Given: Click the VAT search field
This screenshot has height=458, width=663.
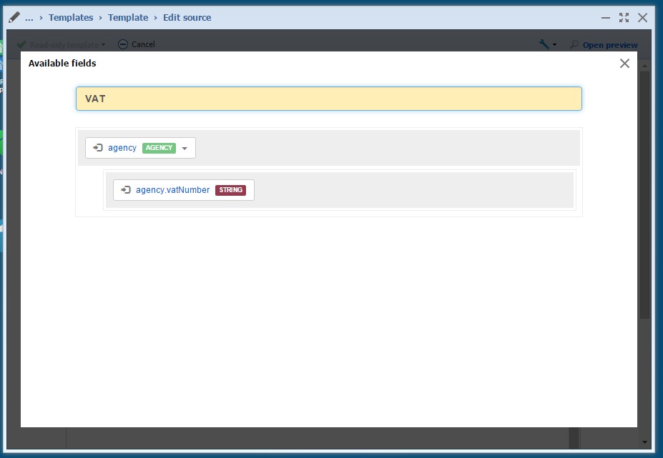Looking at the screenshot, I should [328, 99].
